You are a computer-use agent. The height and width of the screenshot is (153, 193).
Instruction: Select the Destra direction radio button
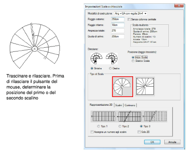point(110,68)
